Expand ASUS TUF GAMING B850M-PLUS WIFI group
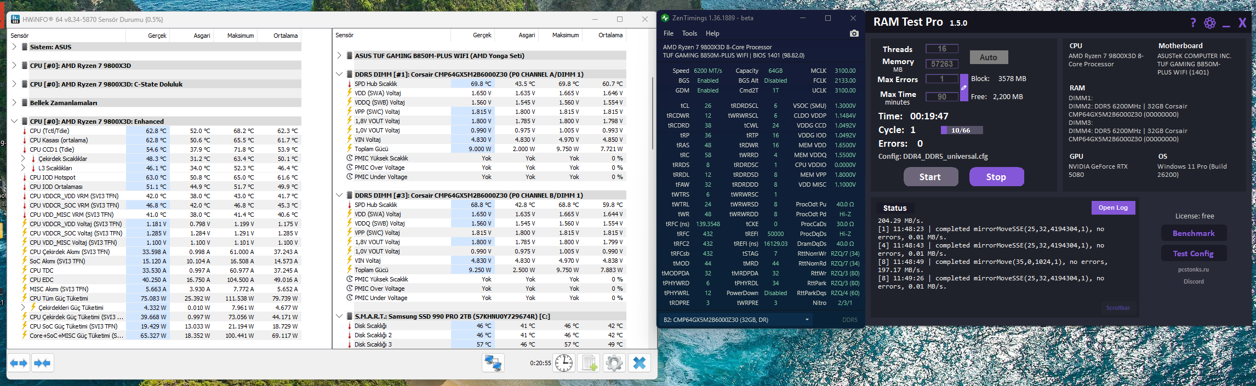 coord(339,56)
